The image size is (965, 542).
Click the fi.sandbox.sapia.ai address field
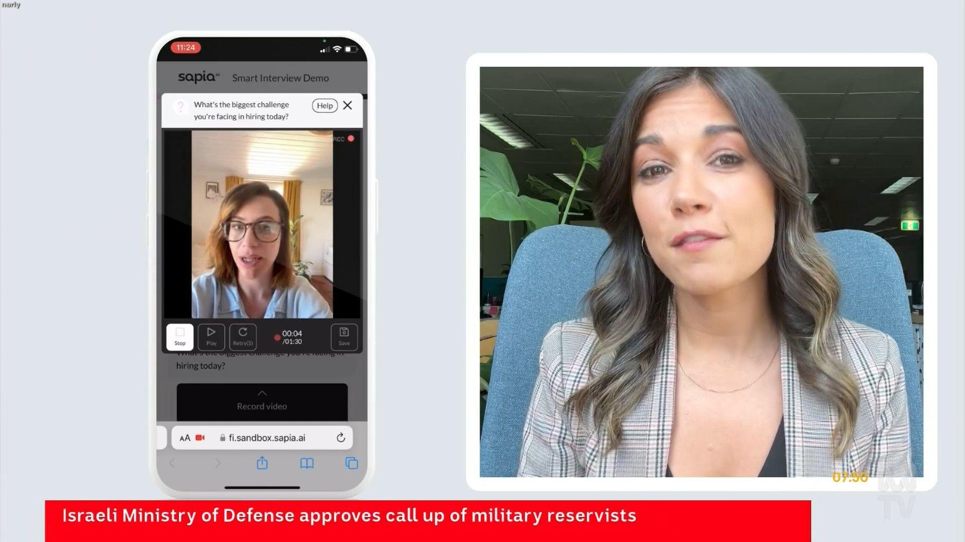(x=267, y=438)
